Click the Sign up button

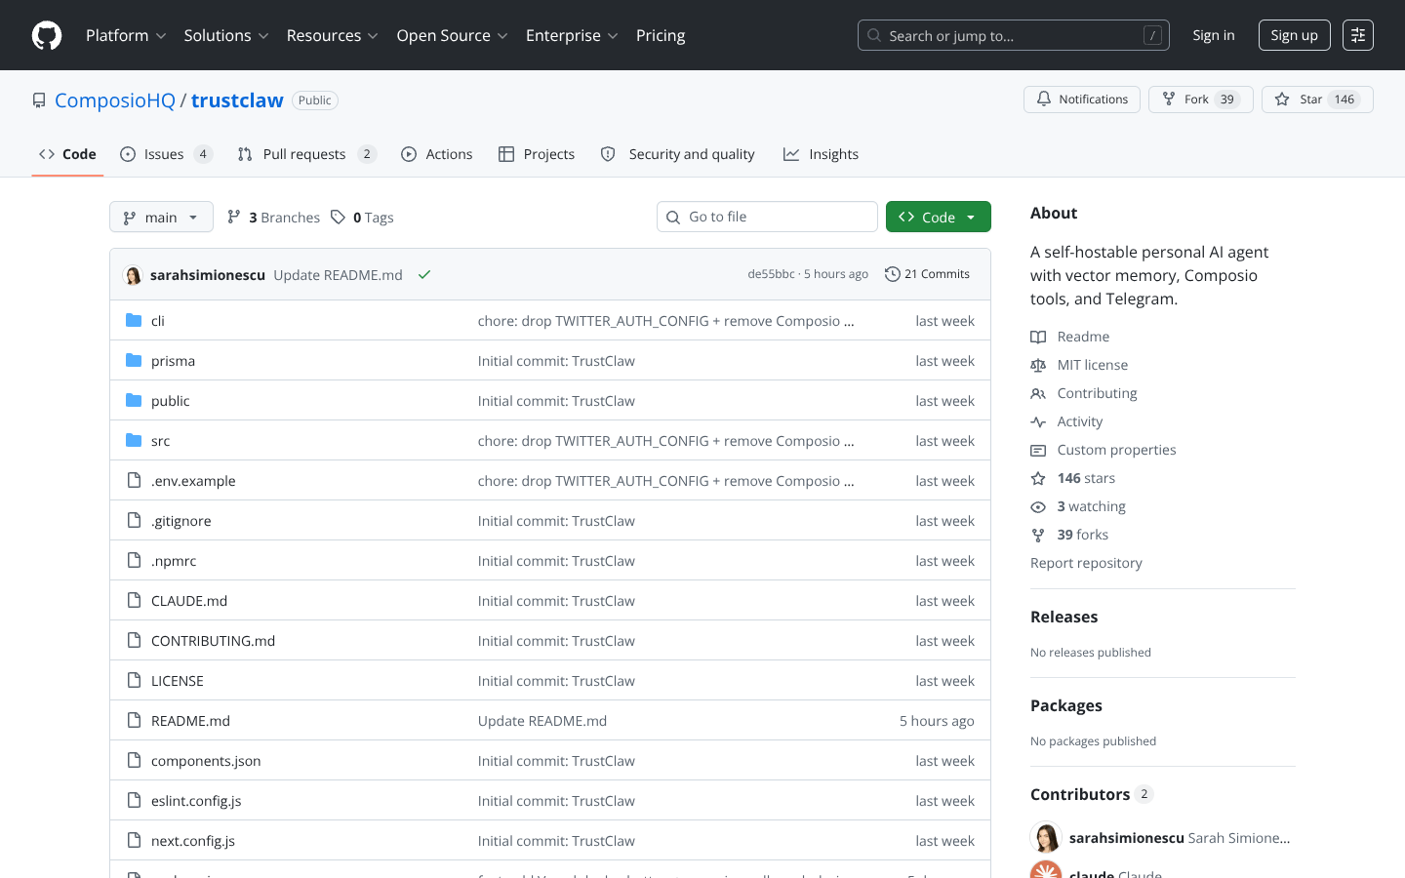pyautogui.click(x=1295, y=35)
